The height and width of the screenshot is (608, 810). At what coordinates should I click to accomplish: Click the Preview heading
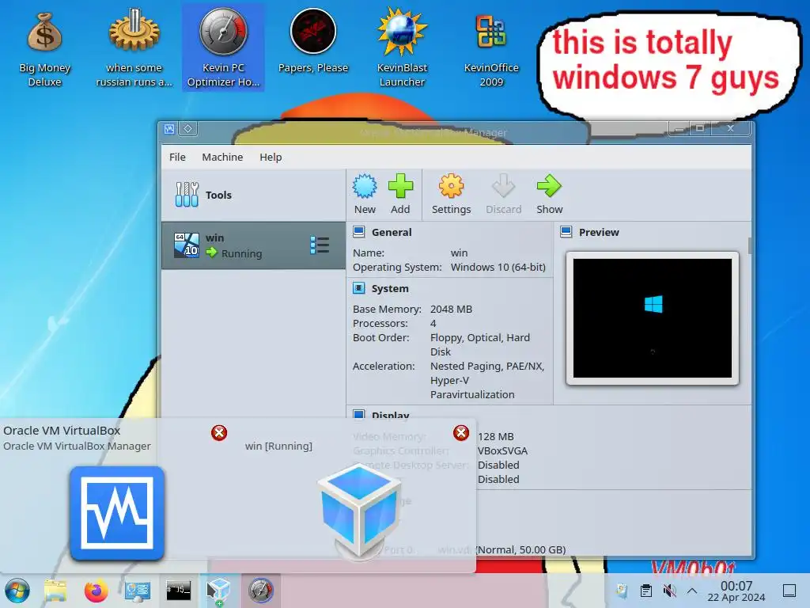(599, 232)
